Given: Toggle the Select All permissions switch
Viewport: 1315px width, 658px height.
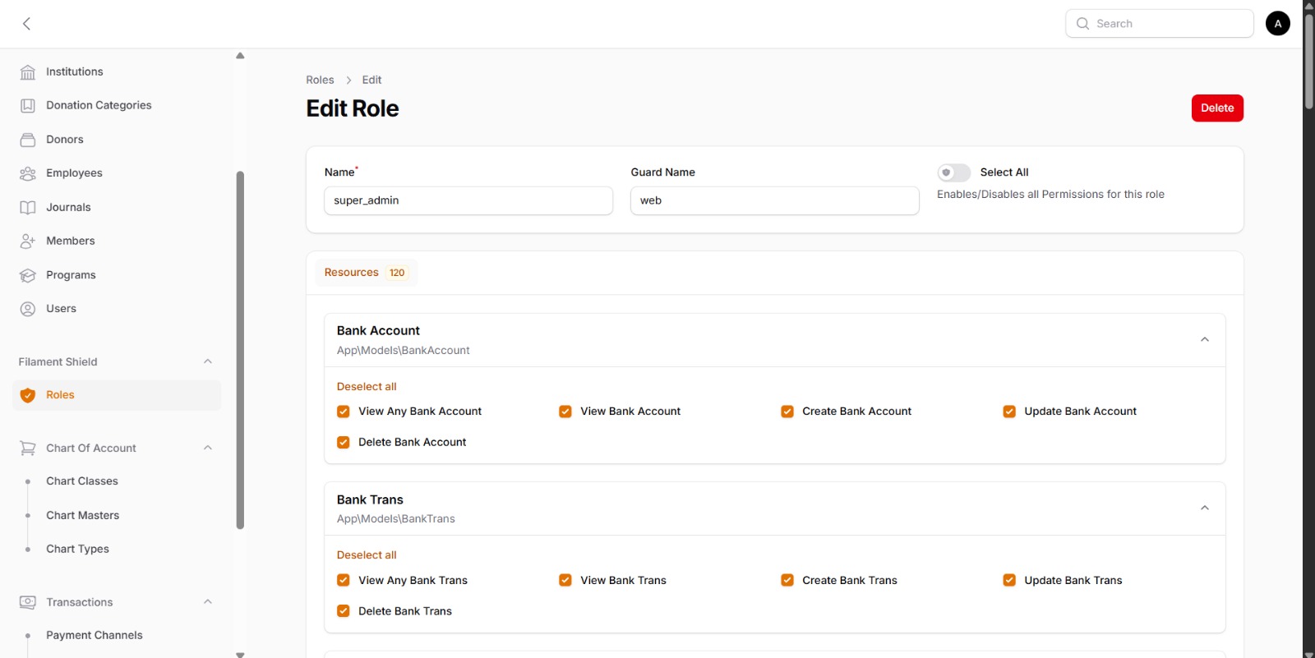Looking at the screenshot, I should click(954, 173).
